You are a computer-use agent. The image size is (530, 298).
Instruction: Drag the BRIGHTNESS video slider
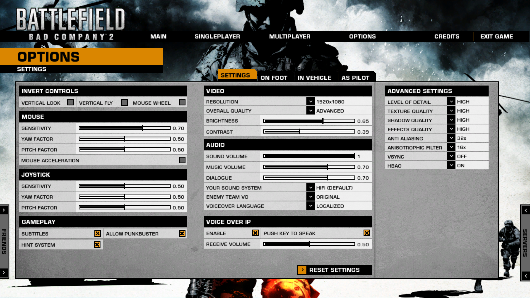click(x=322, y=120)
